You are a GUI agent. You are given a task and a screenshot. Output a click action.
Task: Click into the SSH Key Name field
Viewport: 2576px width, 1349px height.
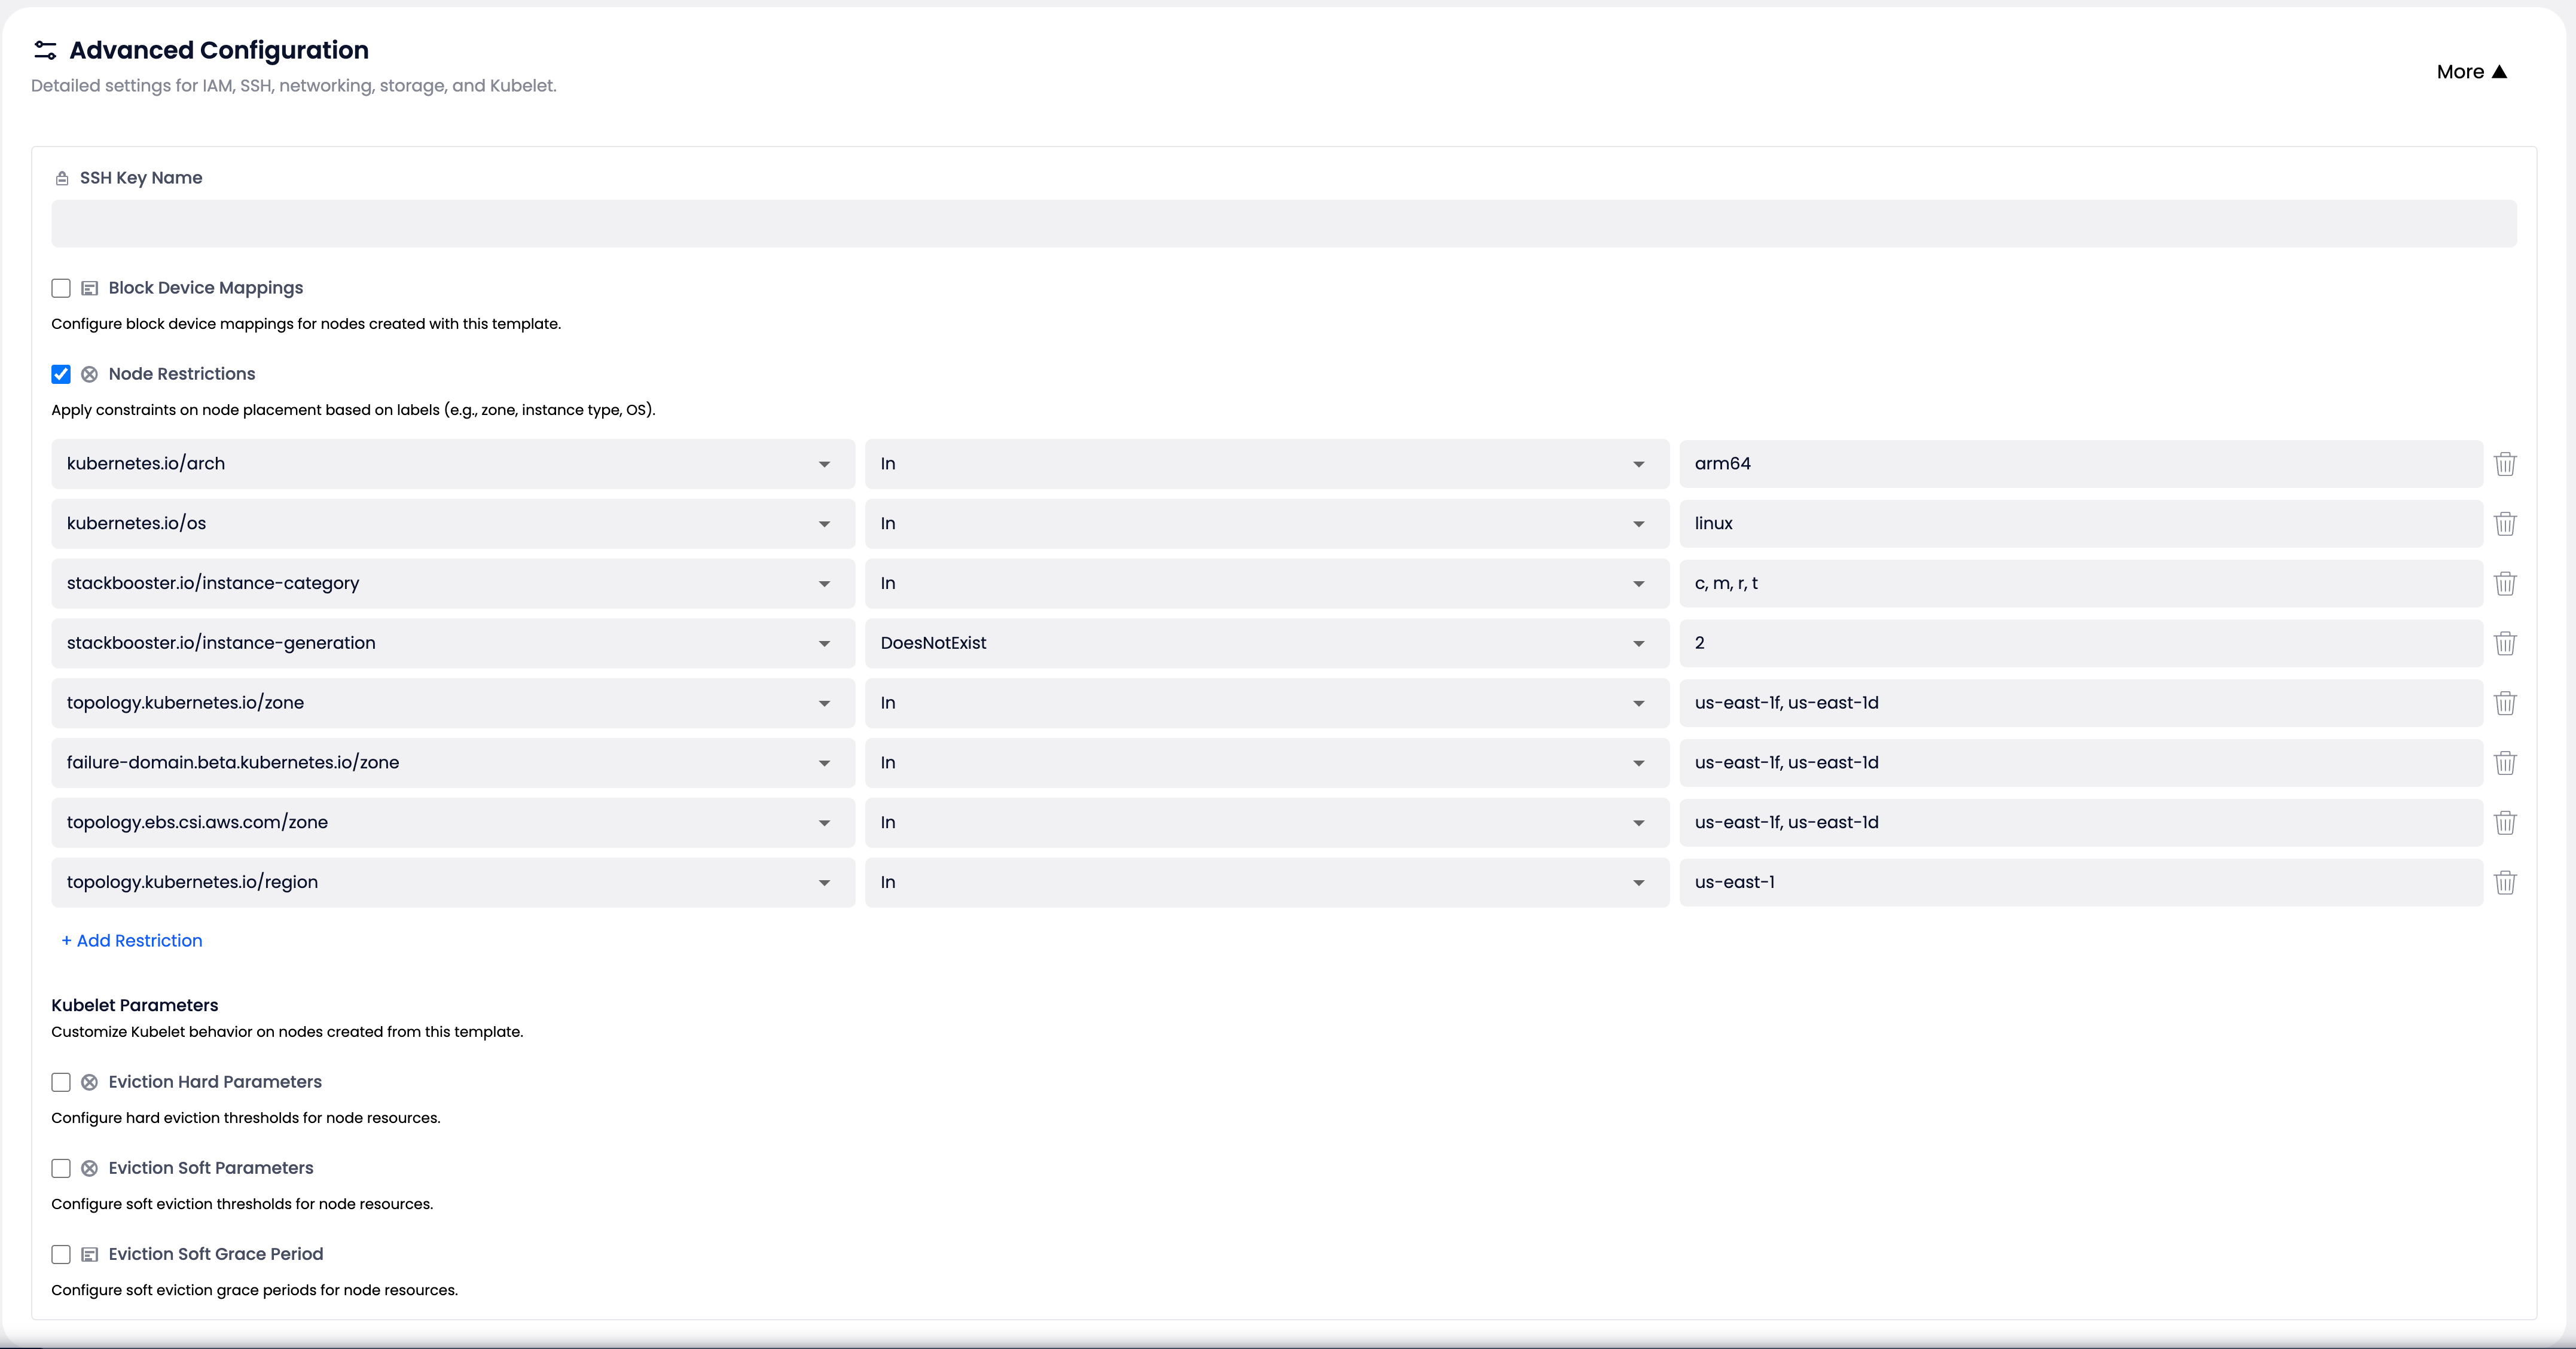[x=1283, y=224]
